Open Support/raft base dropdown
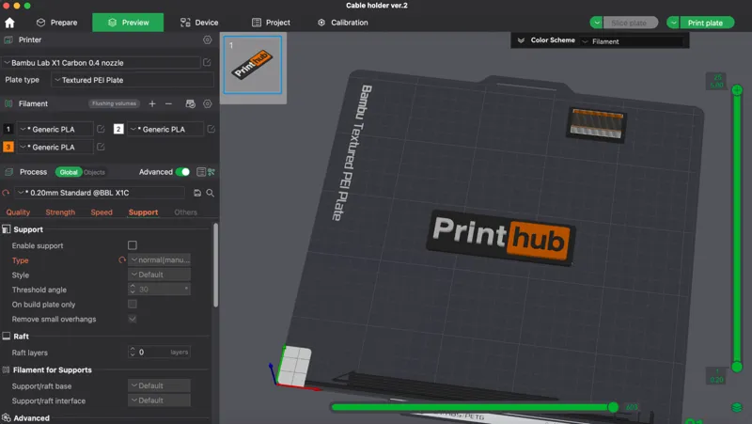Viewport: 752px width, 424px height. tap(159, 385)
